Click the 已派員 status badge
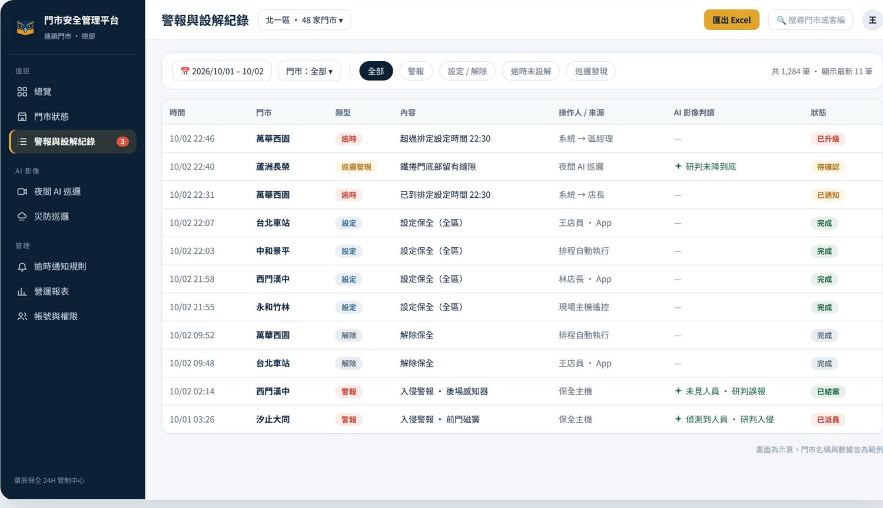 click(x=828, y=420)
